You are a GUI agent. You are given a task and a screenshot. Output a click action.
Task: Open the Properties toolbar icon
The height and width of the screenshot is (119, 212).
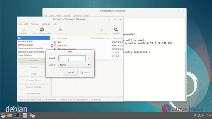click(x=102, y=30)
